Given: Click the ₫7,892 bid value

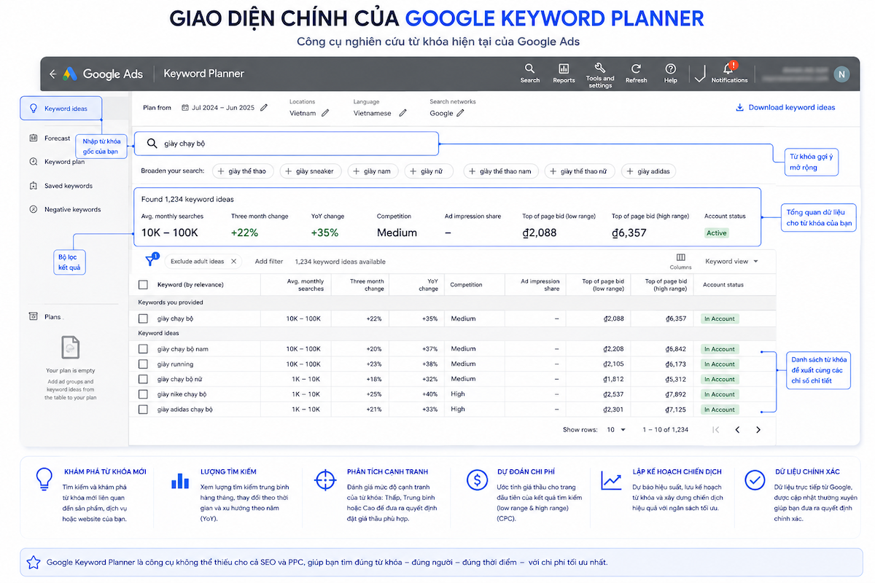Looking at the screenshot, I should [676, 394].
